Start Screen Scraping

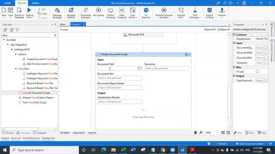click(x=110, y=13)
